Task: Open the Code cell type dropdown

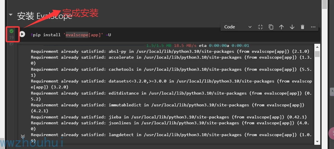Action: pyautogui.click(x=238, y=27)
